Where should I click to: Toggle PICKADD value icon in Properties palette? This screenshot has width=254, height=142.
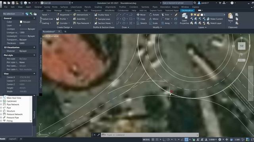[27, 14]
